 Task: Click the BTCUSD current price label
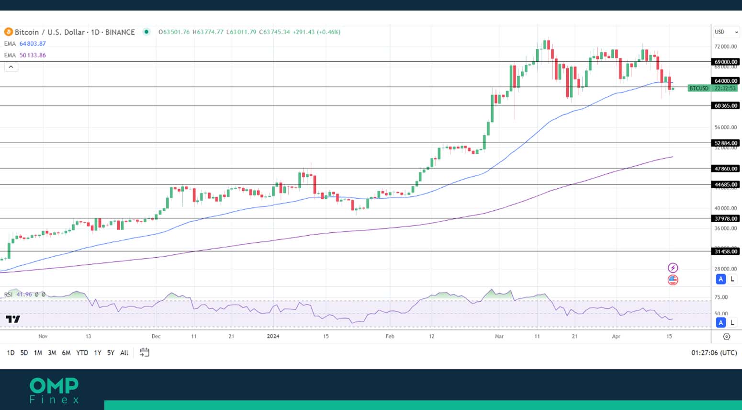(699, 88)
